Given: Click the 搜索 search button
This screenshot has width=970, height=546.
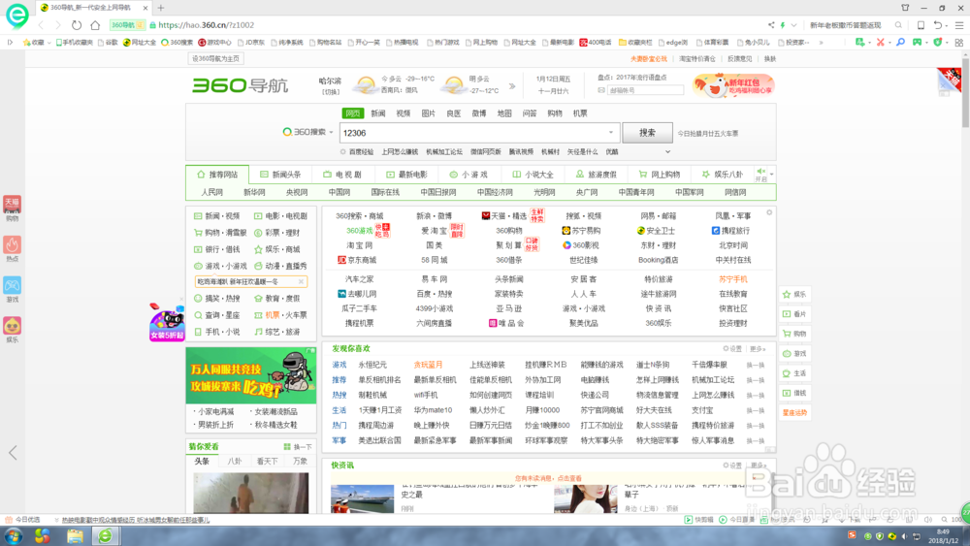Looking at the screenshot, I should tap(647, 132).
